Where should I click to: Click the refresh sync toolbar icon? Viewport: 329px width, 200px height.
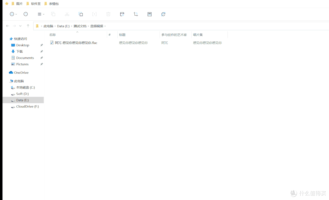(x=163, y=14)
